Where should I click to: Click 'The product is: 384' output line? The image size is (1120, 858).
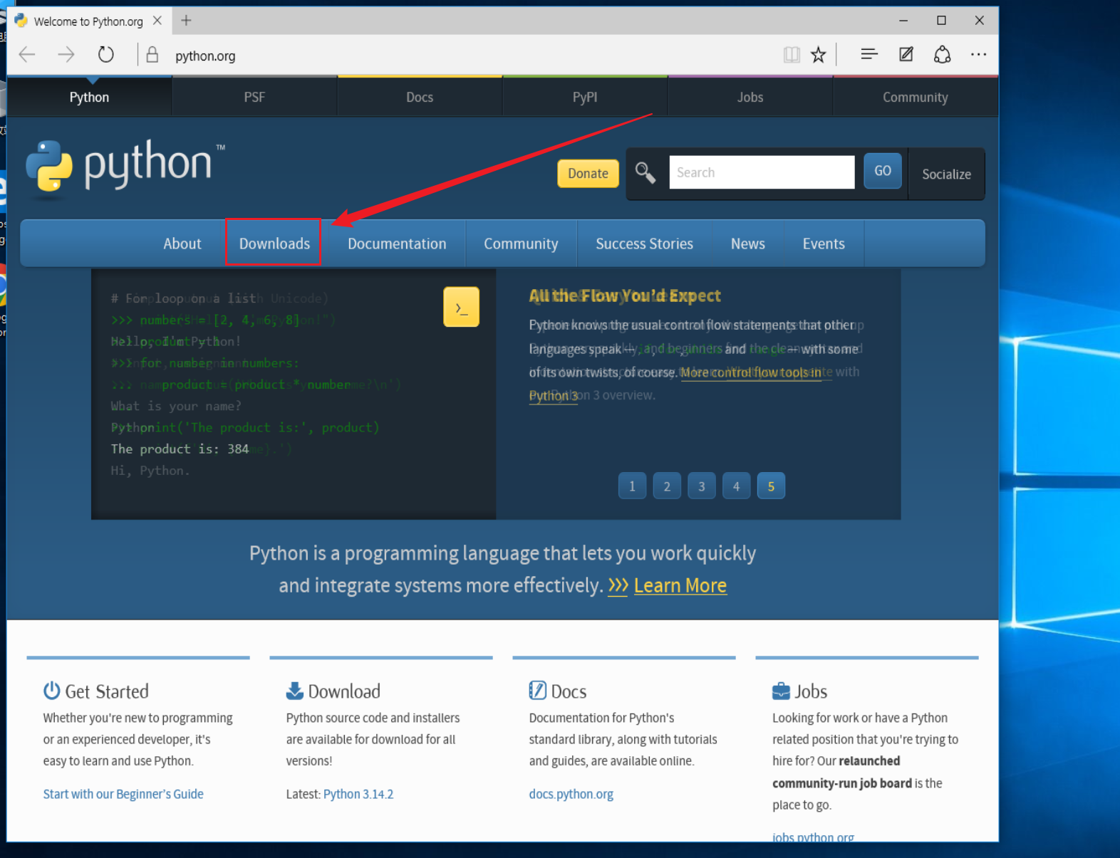(x=180, y=449)
